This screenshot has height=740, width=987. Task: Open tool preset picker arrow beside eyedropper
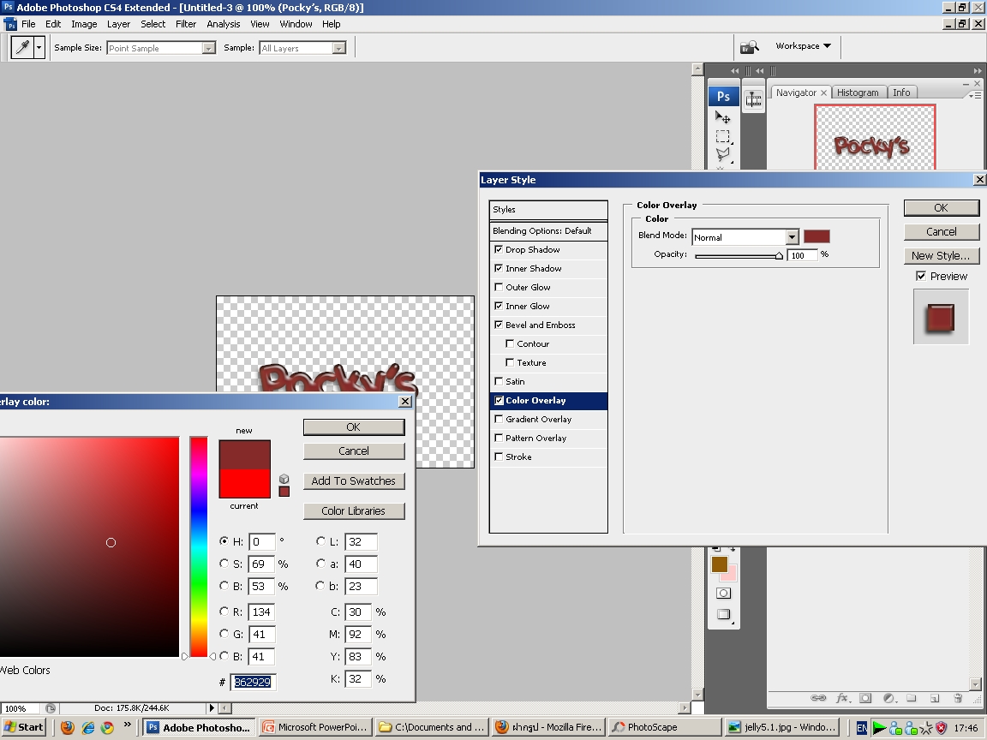pyautogui.click(x=39, y=47)
